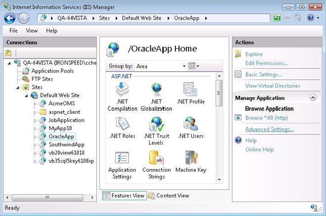Click Browse *:80 (http) link
The height and width of the screenshot is (216, 326).
point(266,118)
